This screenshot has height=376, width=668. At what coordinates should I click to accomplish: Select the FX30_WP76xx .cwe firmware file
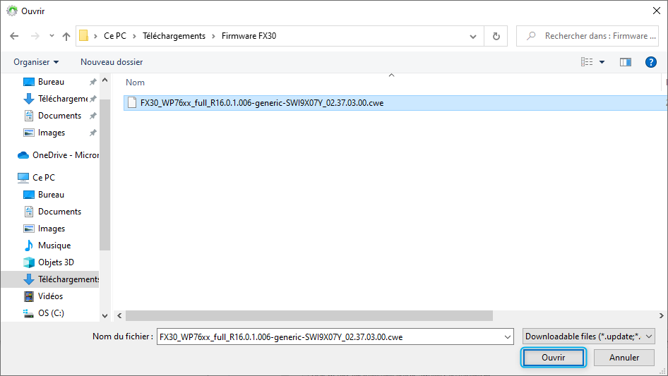261,103
